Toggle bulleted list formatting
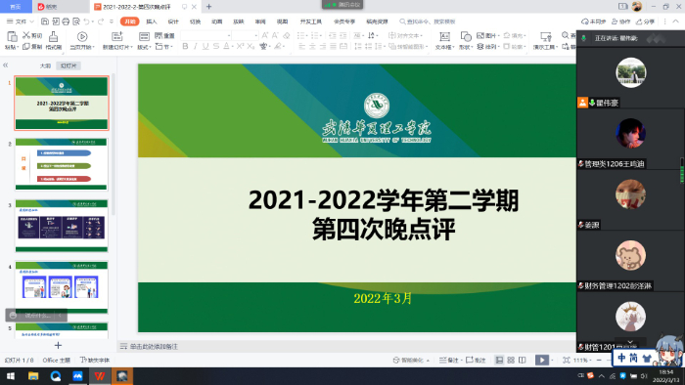This screenshot has height=385, width=685. [301, 35]
